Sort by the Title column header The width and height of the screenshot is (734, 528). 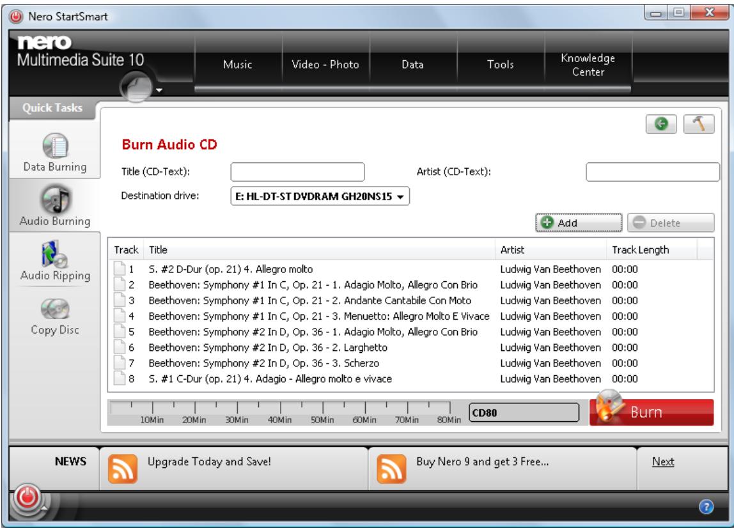[x=319, y=250]
